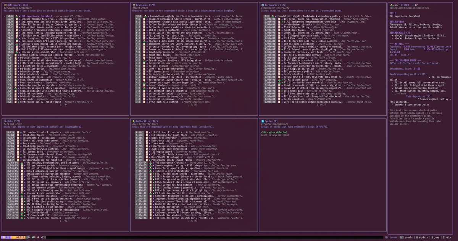Click Authorities score value '0.572'
The height and width of the screenshot is (241, 458).
point(139,132)
